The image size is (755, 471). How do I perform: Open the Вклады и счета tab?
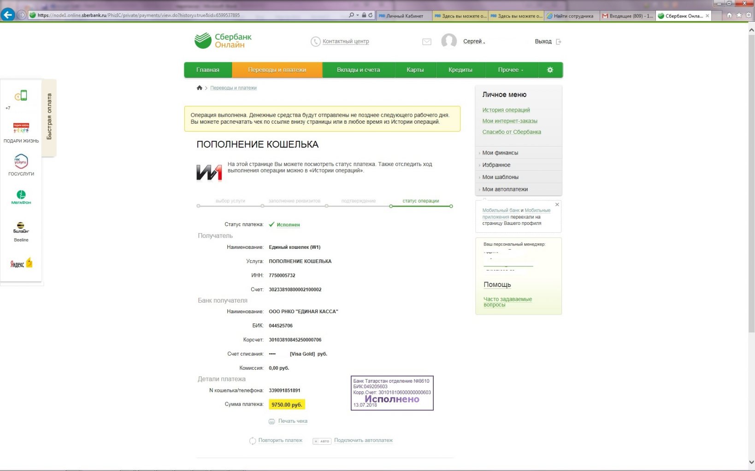click(358, 70)
